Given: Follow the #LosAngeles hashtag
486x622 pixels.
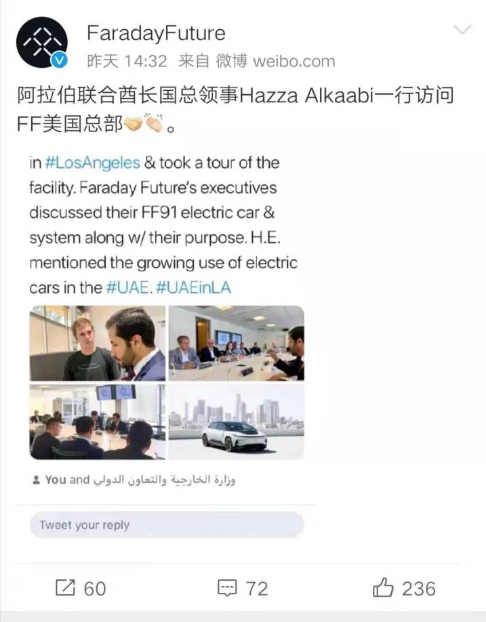Looking at the screenshot, I should point(92,163).
